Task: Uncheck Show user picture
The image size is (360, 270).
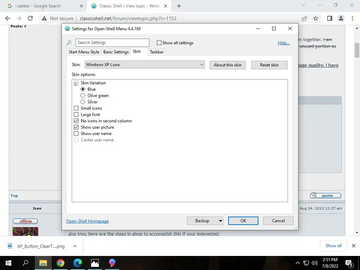Action: (x=76, y=127)
